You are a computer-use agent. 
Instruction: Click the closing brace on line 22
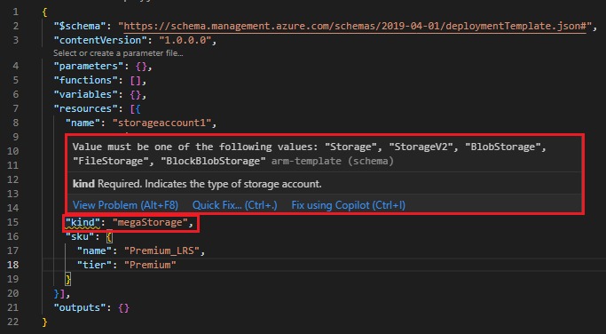click(45, 322)
